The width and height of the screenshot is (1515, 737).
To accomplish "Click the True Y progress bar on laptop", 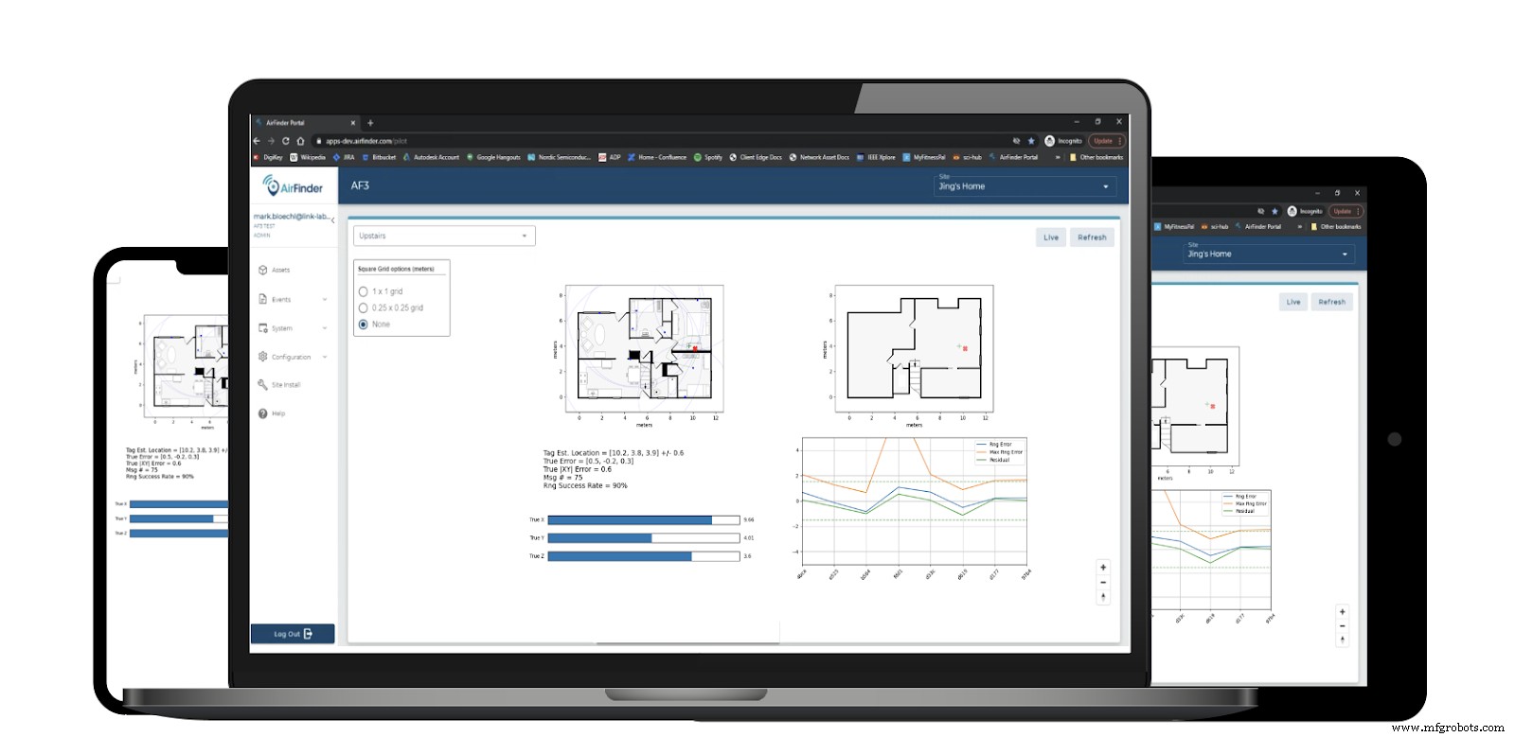I will click(643, 538).
